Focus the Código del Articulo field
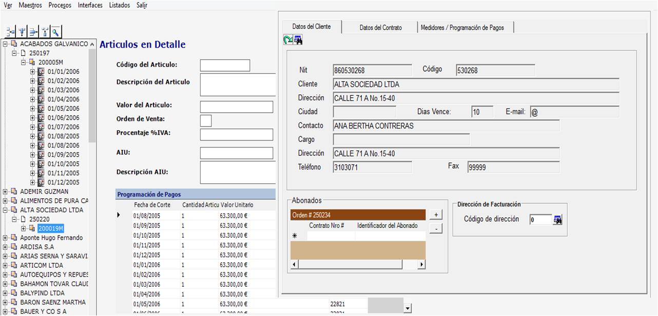The height and width of the screenshot is (316, 658). point(225,66)
